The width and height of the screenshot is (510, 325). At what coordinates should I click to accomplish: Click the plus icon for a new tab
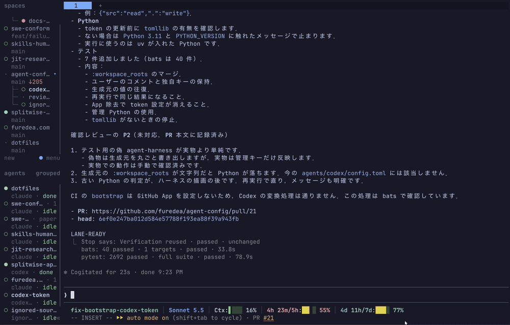[100, 6]
